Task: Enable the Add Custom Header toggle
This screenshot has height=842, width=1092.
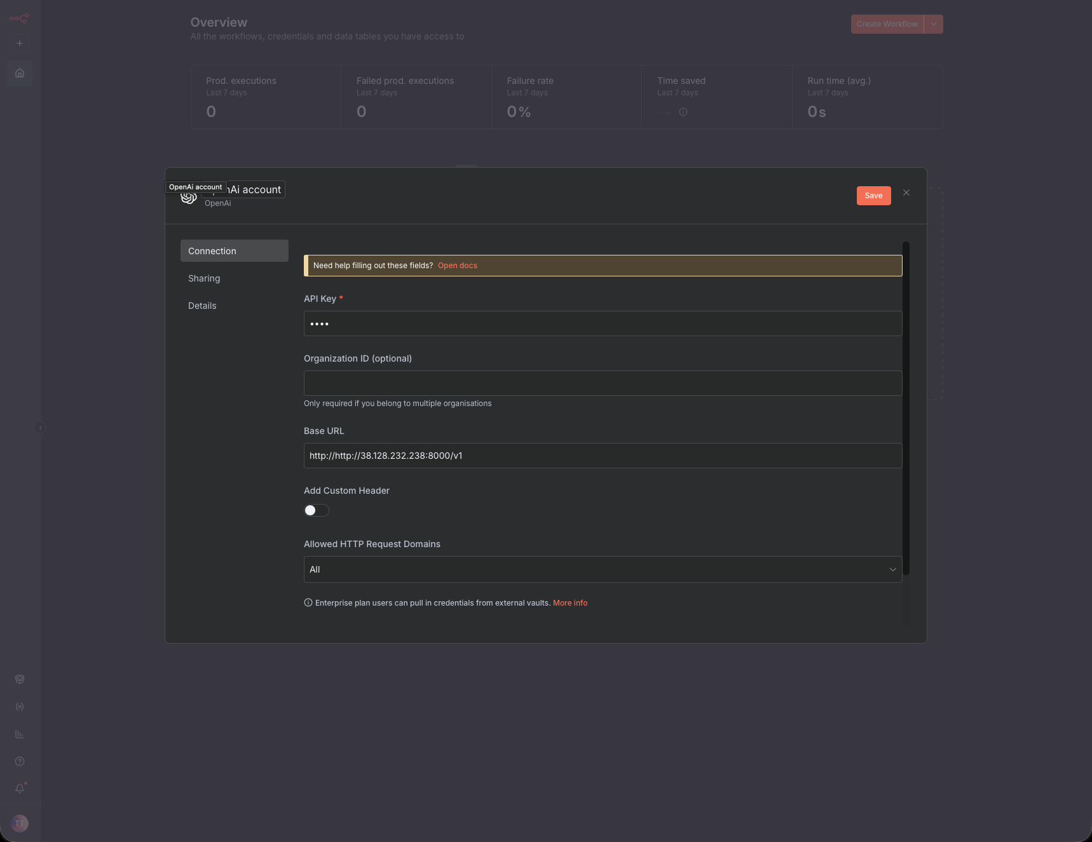Action: (x=316, y=510)
